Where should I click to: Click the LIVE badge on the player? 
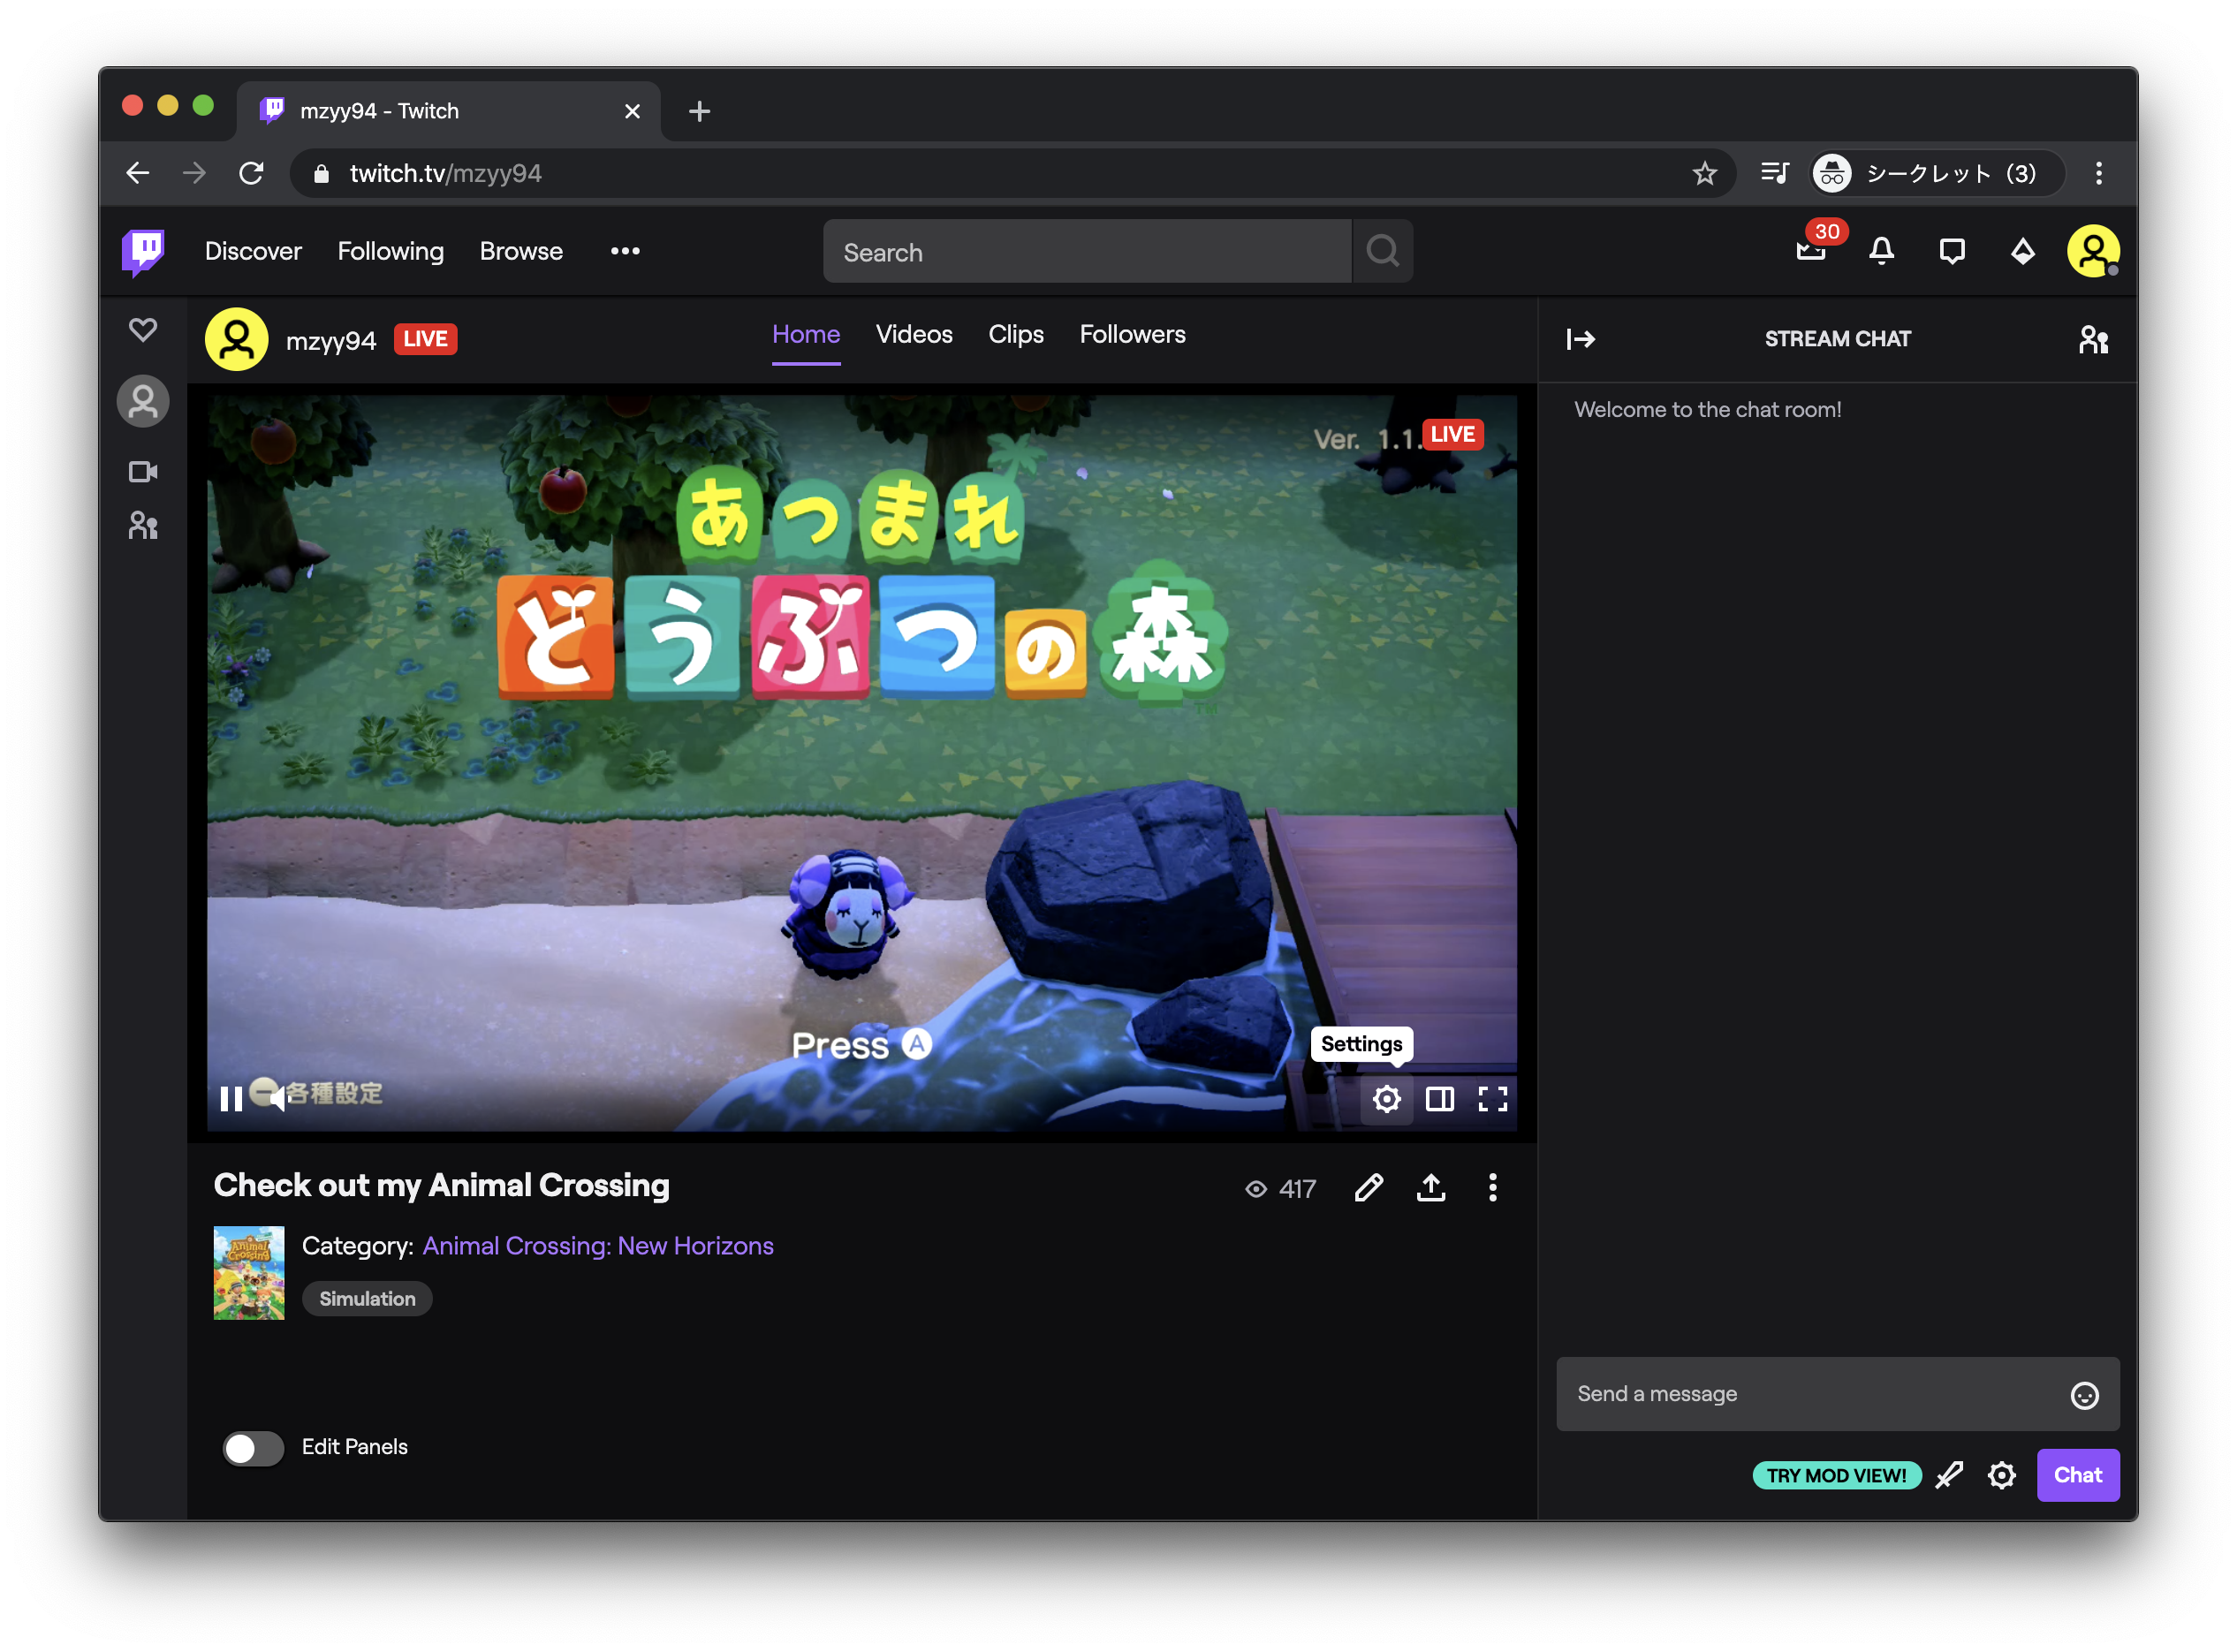[x=1452, y=434]
